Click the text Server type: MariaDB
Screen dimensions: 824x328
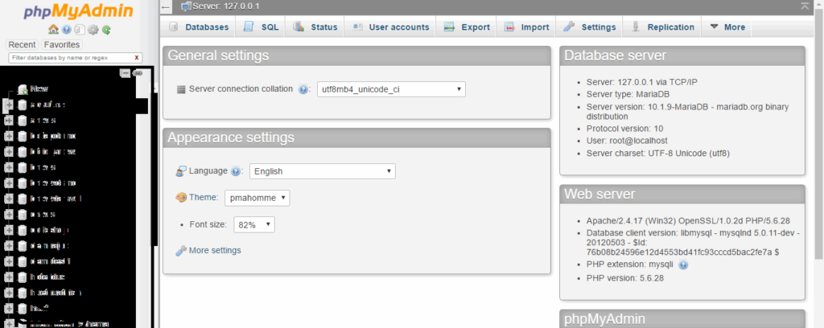click(628, 94)
